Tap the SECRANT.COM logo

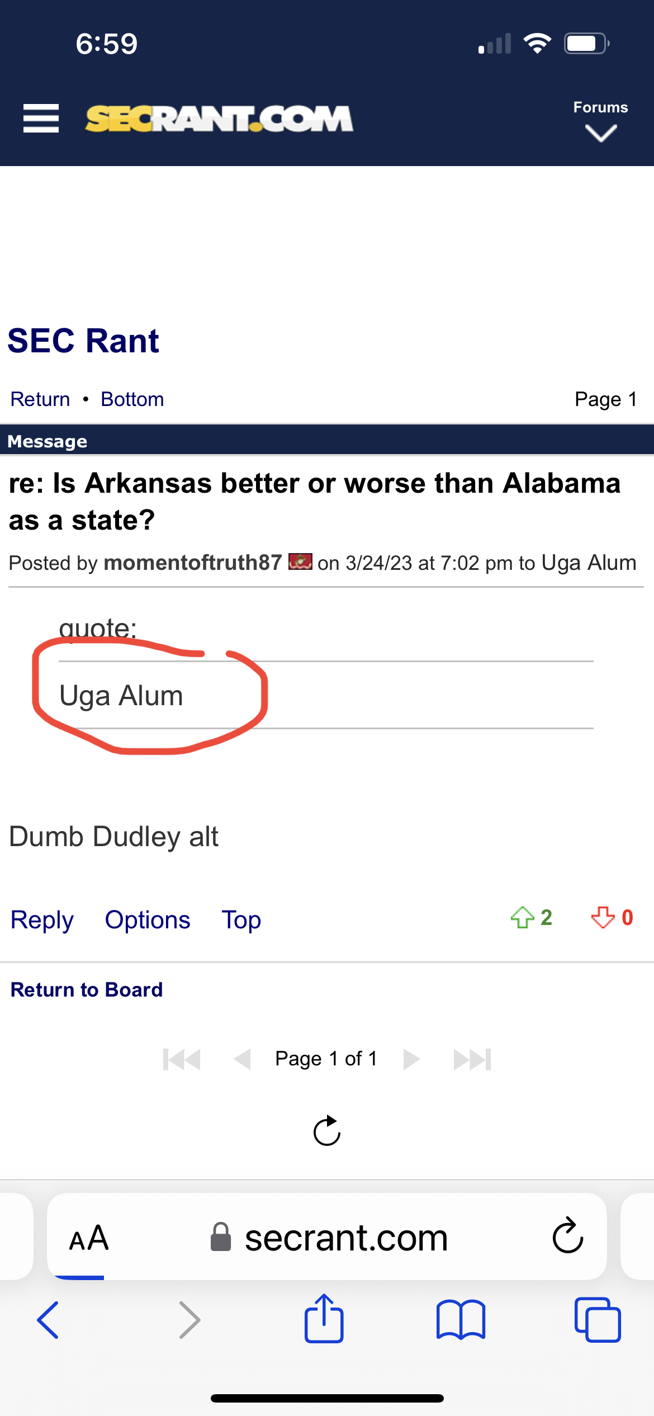click(x=219, y=119)
